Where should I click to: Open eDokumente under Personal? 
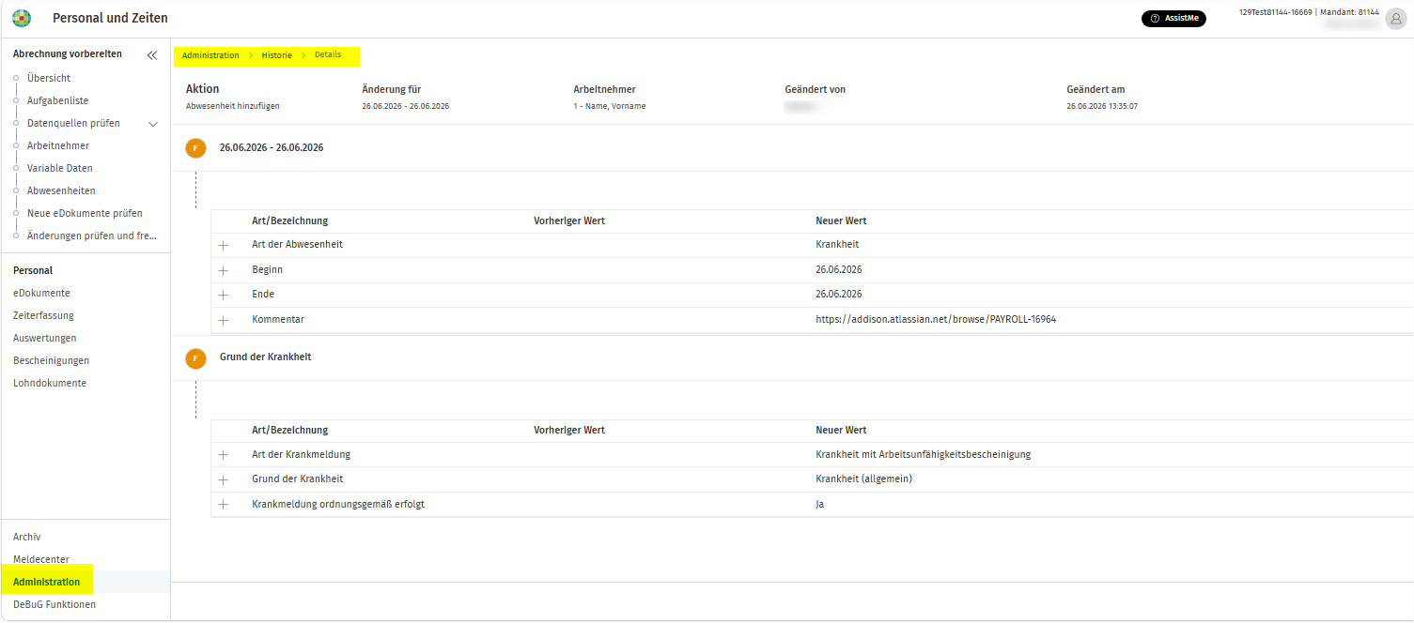pos(41,293)
